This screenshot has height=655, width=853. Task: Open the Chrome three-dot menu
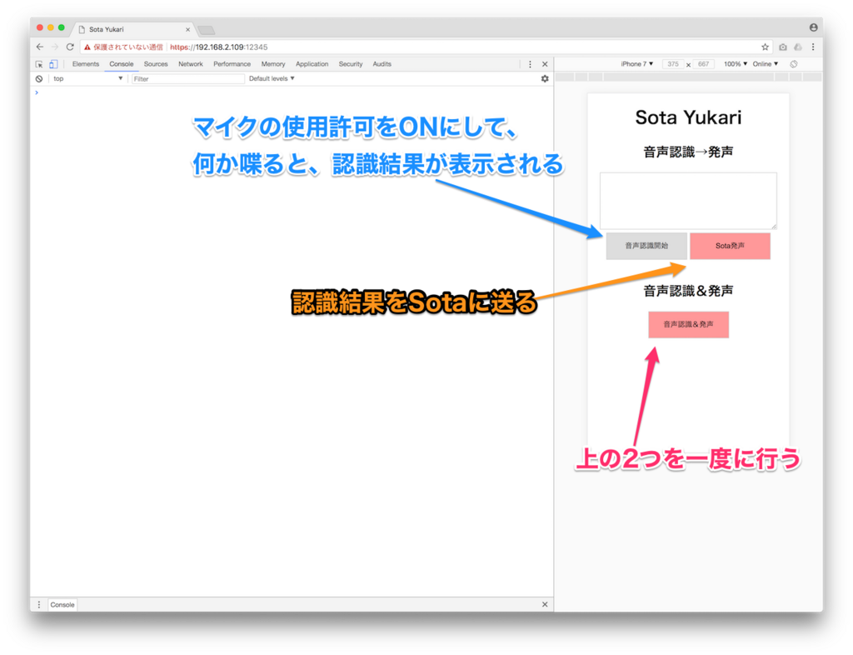click(x=813, y=47)
